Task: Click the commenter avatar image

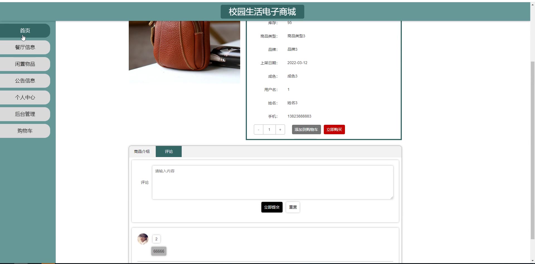Action: [143, 239]
